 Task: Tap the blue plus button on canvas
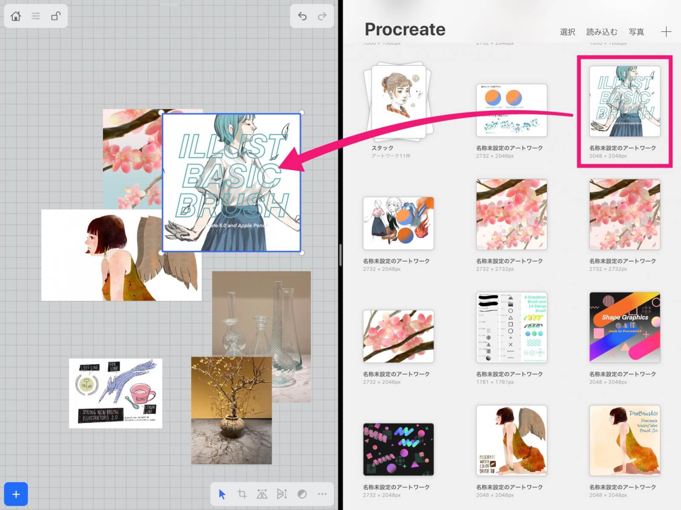tap(16, 494)
